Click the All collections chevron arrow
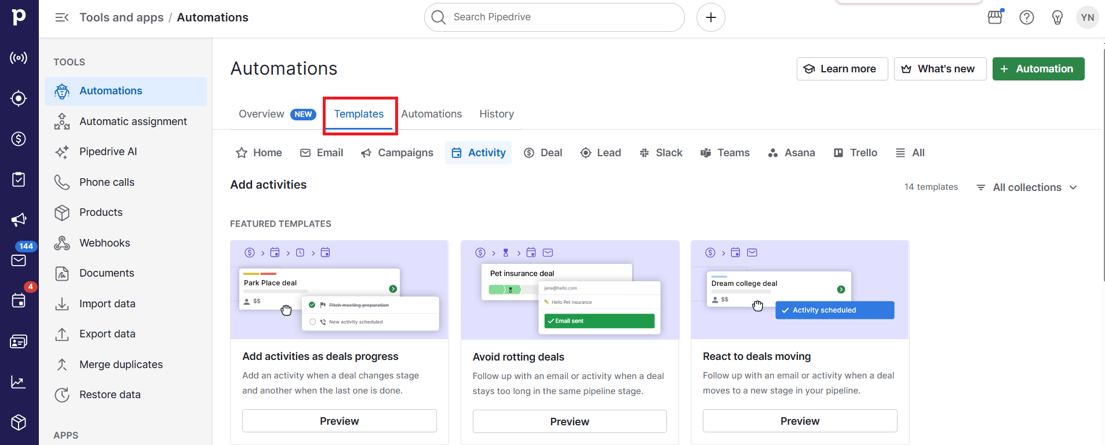Image resolution: width=1105 pixels, height=445 pixels. (1073, 187)
